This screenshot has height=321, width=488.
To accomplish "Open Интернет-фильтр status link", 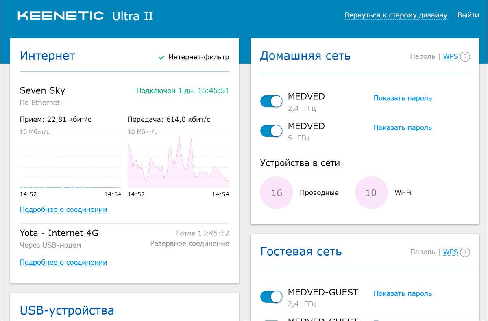I will pyautogui.click(x=199, y=57).
